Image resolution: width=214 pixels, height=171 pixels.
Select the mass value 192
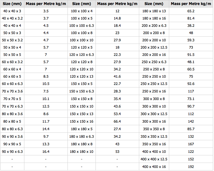pos(191,167)
